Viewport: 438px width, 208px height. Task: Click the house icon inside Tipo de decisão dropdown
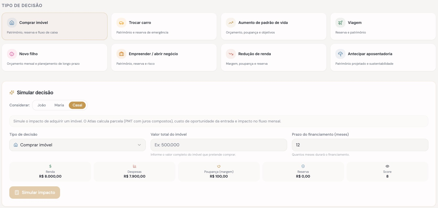point(16,145)
